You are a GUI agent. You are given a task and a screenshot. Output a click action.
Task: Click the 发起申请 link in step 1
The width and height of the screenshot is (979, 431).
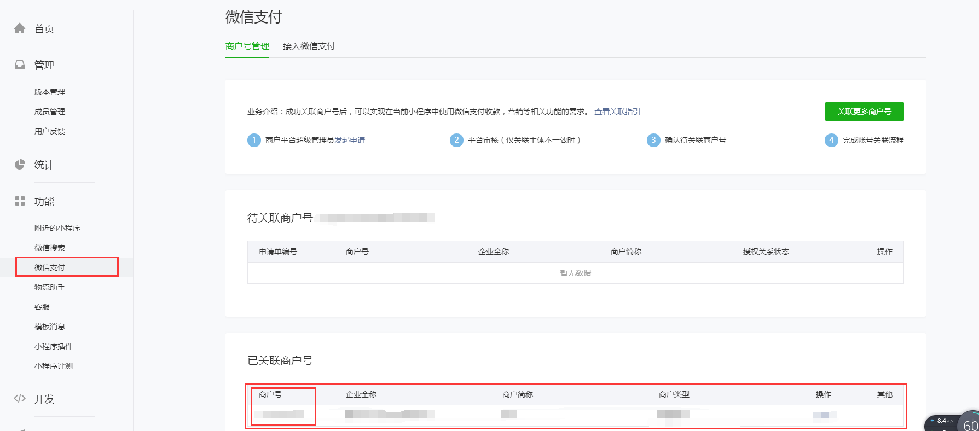(x=350, y=140)
